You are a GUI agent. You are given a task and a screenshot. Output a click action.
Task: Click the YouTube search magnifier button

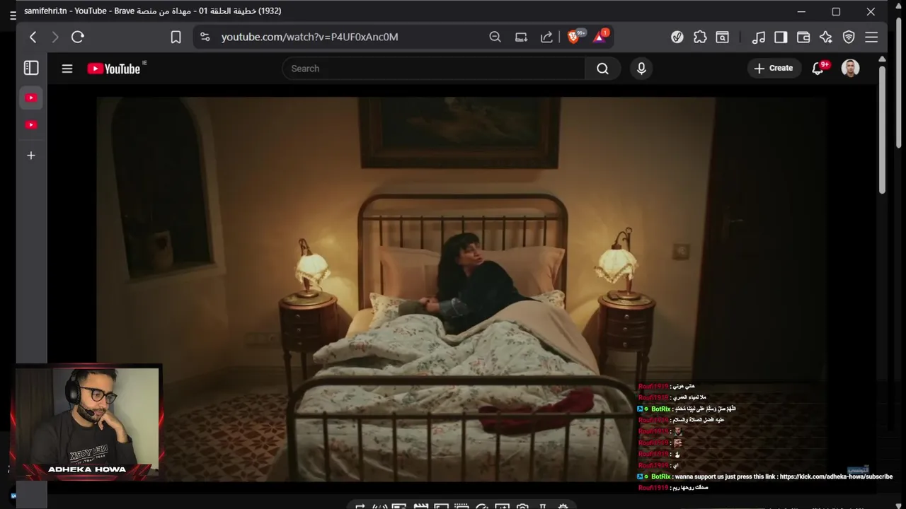[x=602, y=69]
